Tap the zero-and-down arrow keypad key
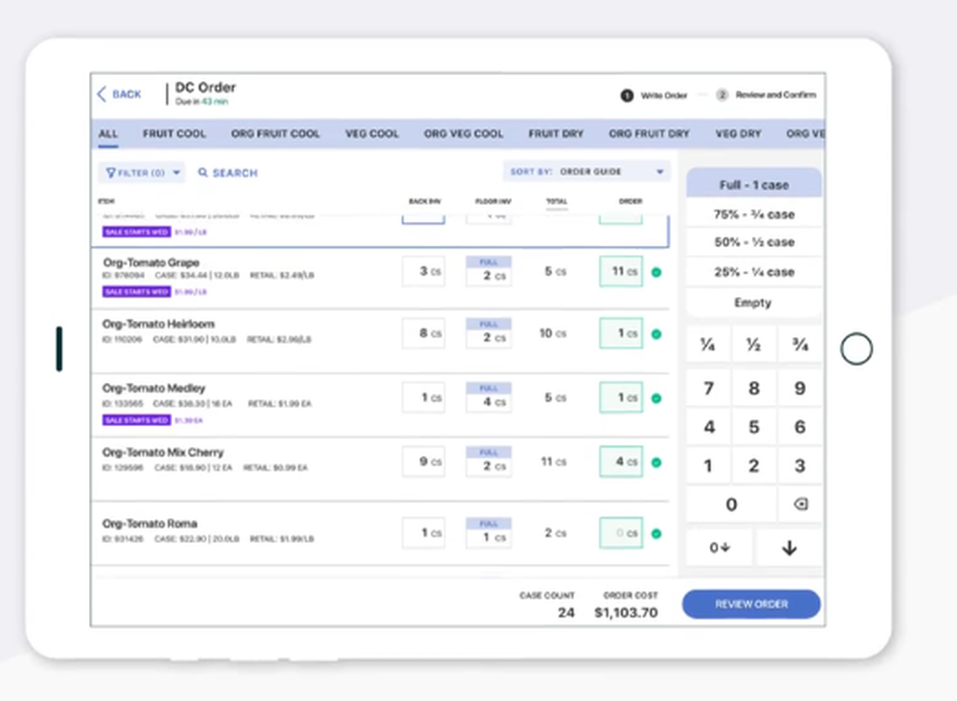Screen dimensions: 957x701 coord(720,548)
